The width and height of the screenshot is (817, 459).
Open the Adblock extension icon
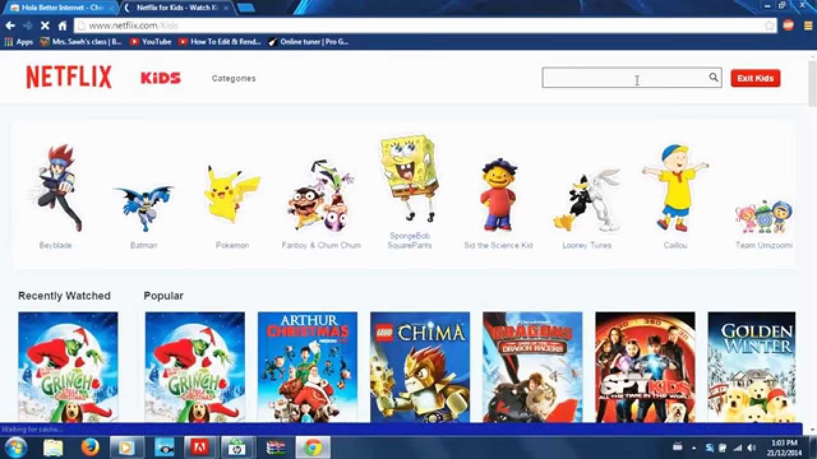pyautogui.click(x=789, y=25)
